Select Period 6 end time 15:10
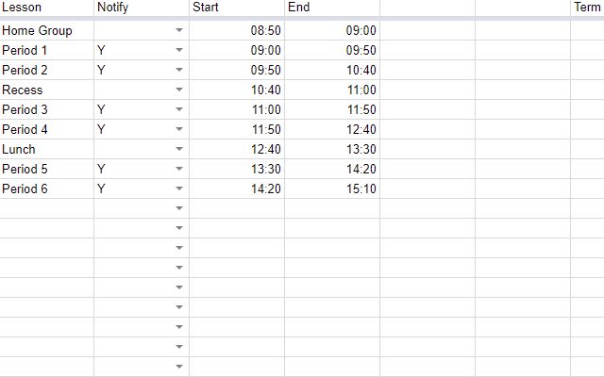 point(332,188)
